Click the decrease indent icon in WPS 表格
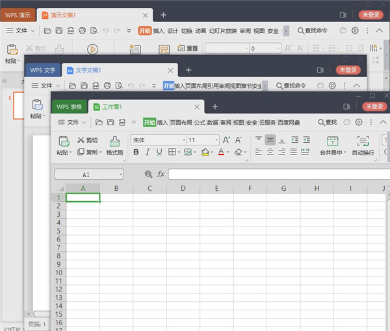Image resolution: width=390 pixels, height=331 pixels. click(x=294, y=140)
